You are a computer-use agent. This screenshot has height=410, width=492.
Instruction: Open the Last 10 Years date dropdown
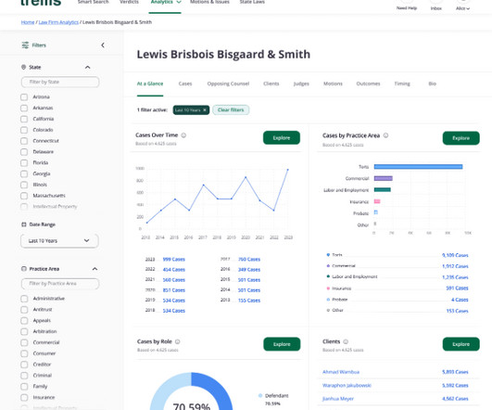tap(59, 241)
